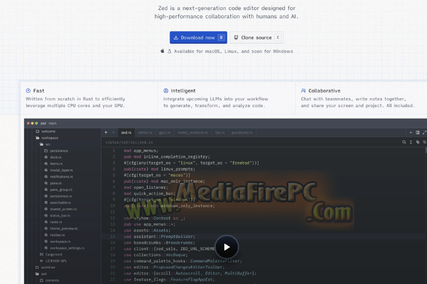427x284 pixels.
Task: Play the Zed editor demo video
Action: point(227,247)
